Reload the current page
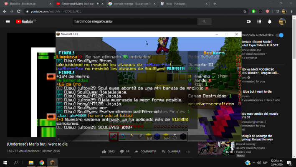296x167 pixels. pos(19,11)
